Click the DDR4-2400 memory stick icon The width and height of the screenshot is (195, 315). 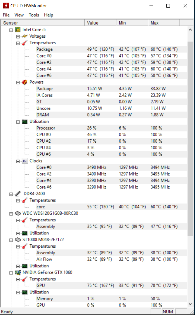pos(18,194)
